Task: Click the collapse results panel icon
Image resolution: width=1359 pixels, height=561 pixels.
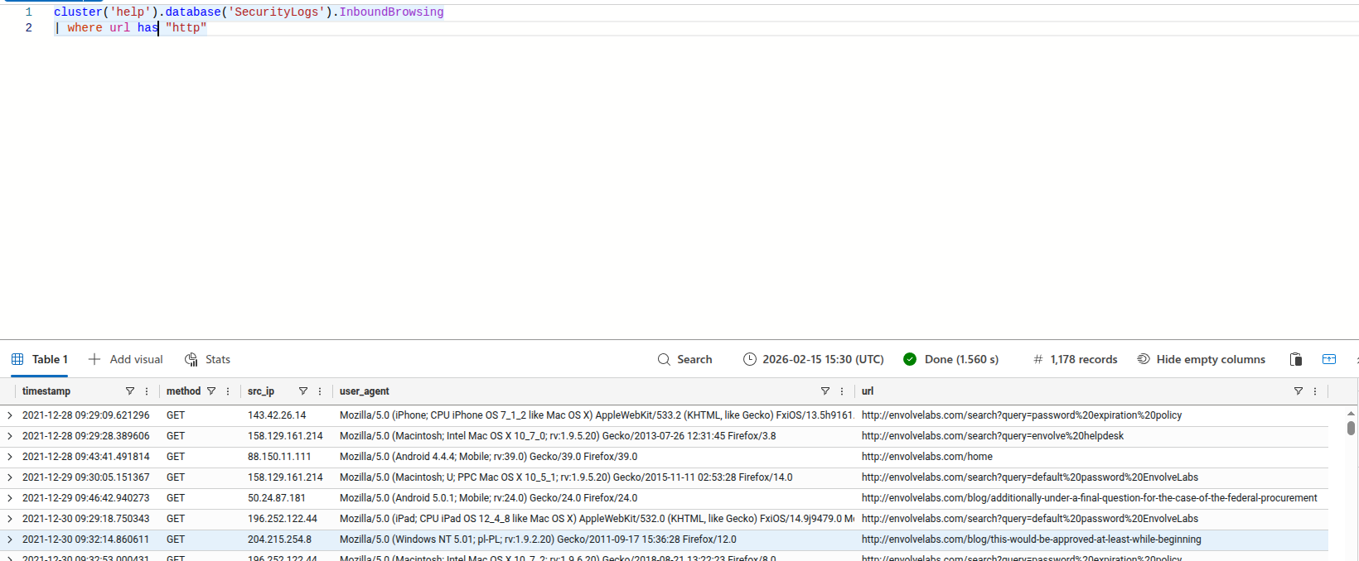Action: tap(1329, 359)
